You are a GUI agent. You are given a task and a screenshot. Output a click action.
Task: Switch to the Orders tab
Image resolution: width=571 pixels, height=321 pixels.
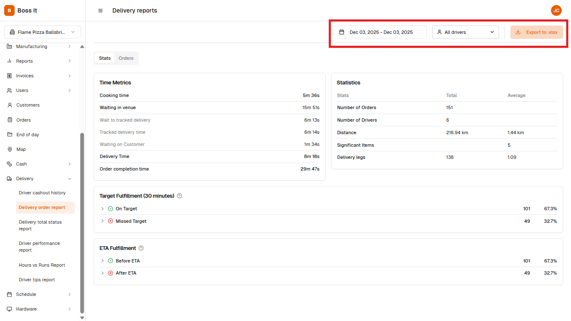click(126, 58)
